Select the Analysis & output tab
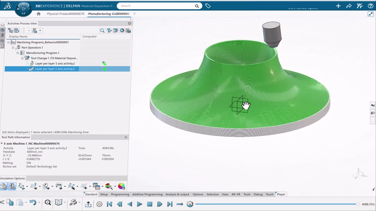Viewport: 376px width, 211px height. click(x=177, y=194)
